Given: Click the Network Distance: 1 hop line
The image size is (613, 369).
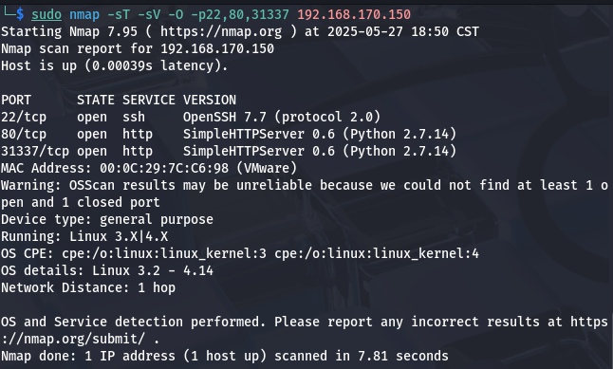Looking at the screenshot, I should coord(88,287).
